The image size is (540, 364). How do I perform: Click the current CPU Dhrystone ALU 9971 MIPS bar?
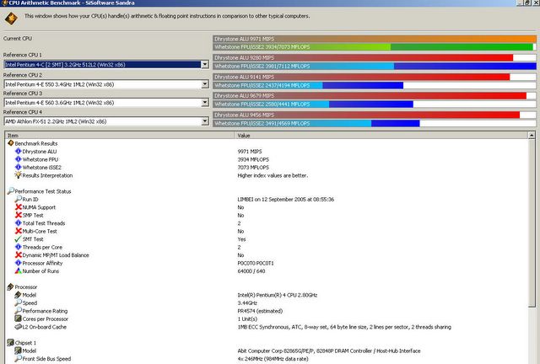375,39
